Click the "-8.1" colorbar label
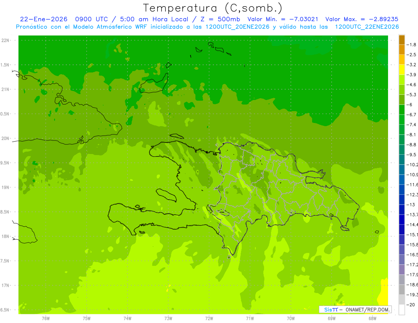The image size is (418, 323). pyautogui.click(x=411, y=135)
